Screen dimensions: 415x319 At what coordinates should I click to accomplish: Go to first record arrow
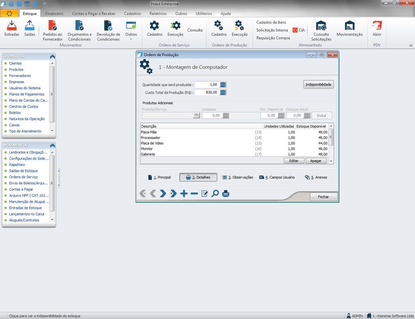point(142,193)
